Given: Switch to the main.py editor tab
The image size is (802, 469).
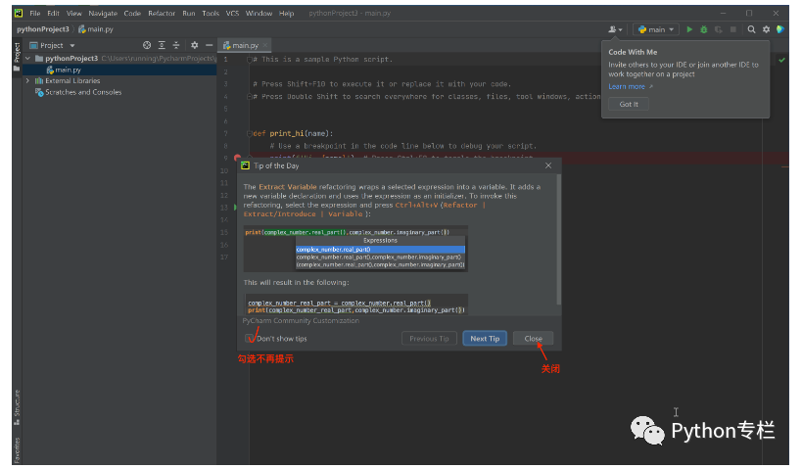Looking at the screenshot, I should click(x=245, y=45).
